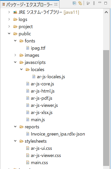
Task: Open the View Menu three-dots icon
Action: tap(94, 3)
